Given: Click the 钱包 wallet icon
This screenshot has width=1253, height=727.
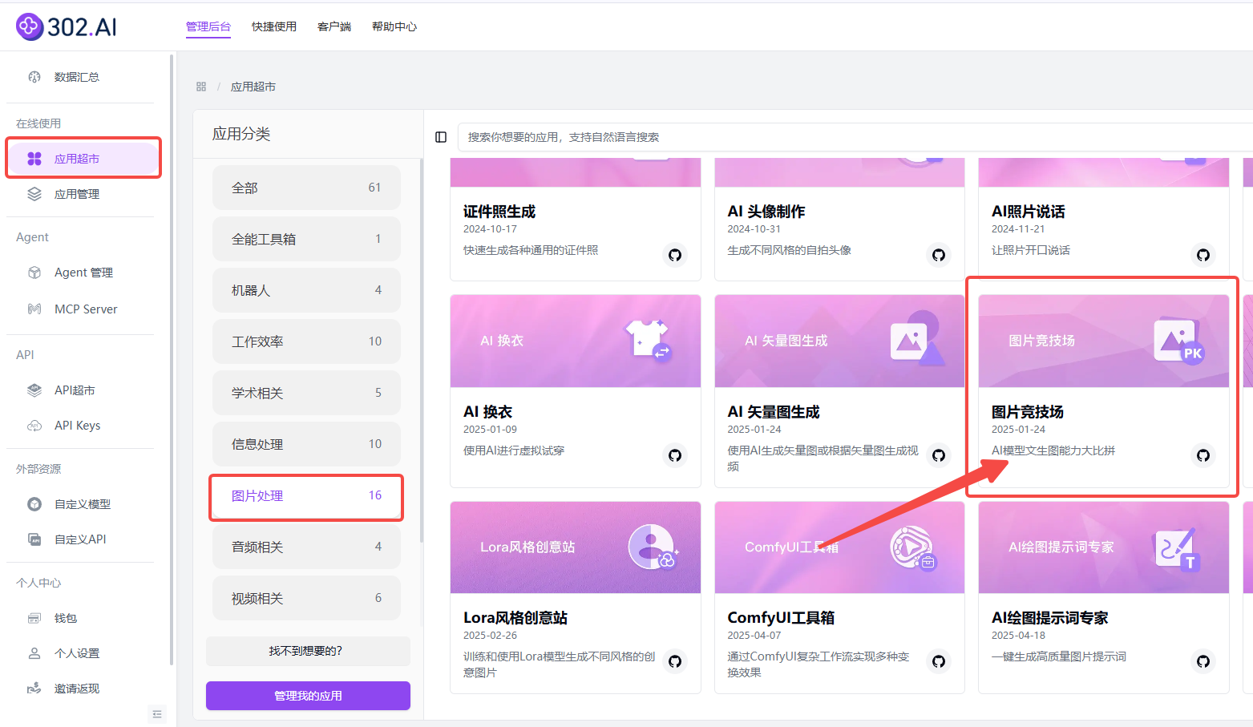Looking at the screenshot, I should point(34,618).
